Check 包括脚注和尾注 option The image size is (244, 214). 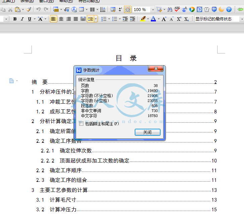coord(81,124)
